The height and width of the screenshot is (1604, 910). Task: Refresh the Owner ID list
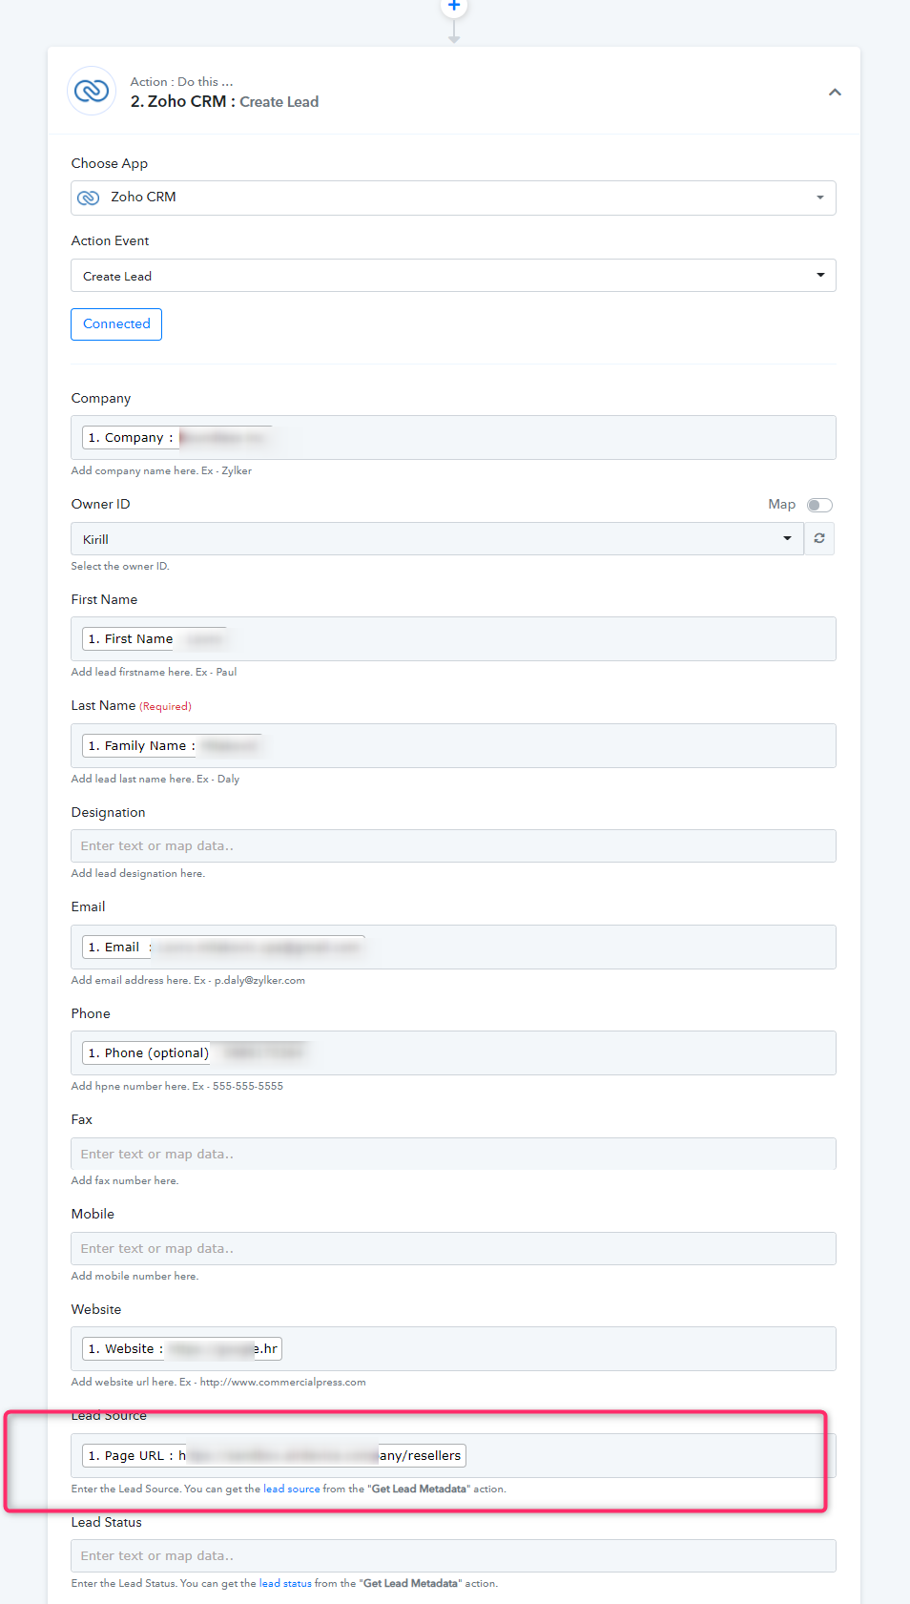(x=819, y=538)
